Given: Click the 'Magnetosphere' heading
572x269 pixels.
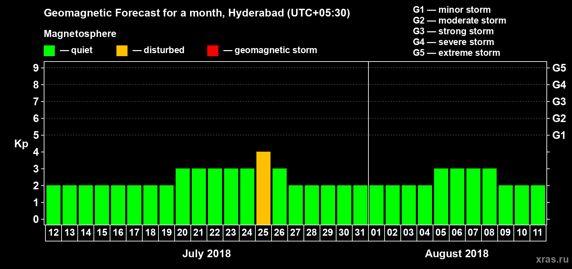Looking at the screenshot, I should (80, 34).
